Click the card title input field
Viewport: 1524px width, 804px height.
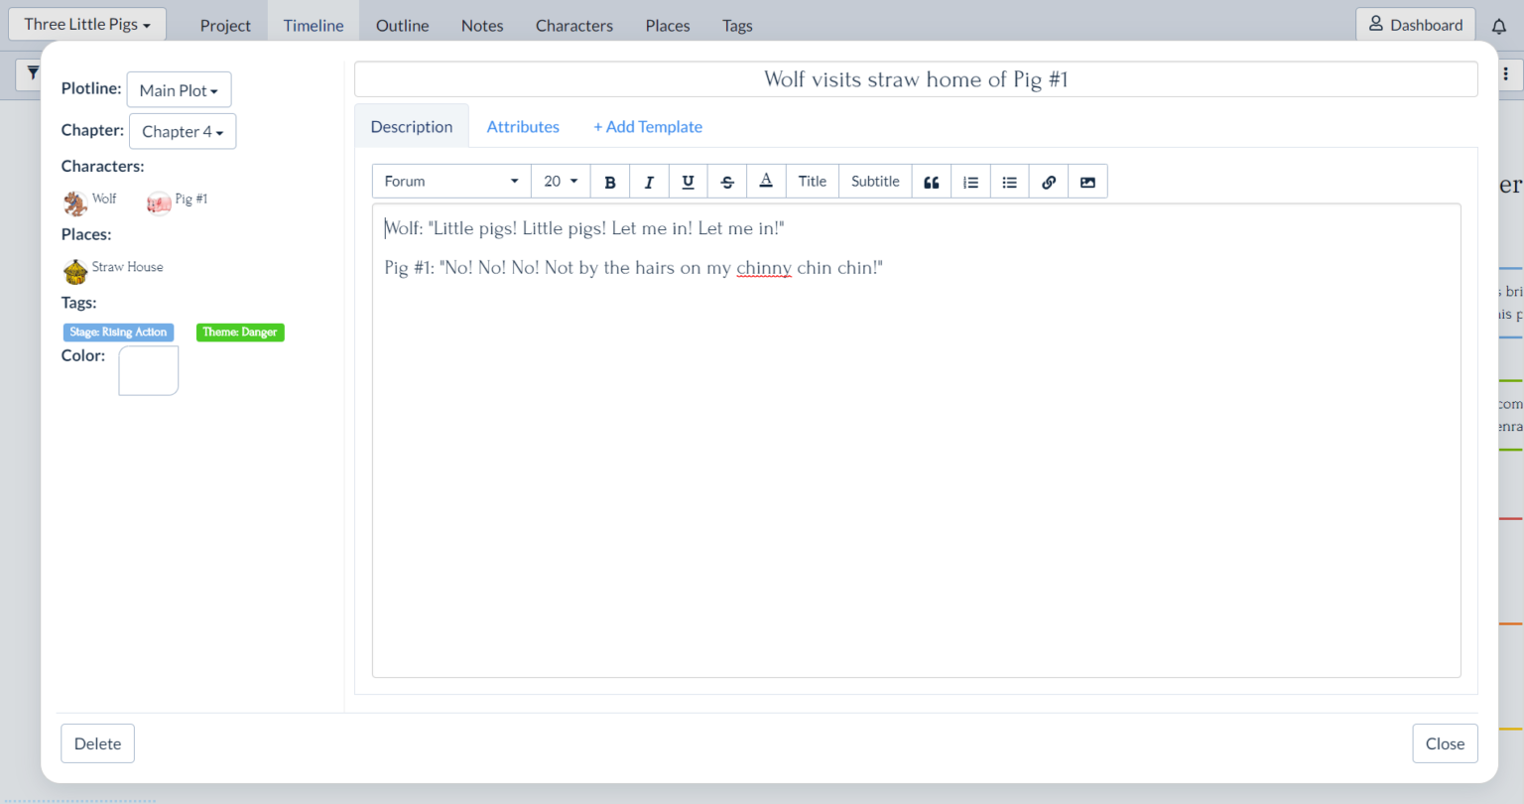click(x=915, y=79)
